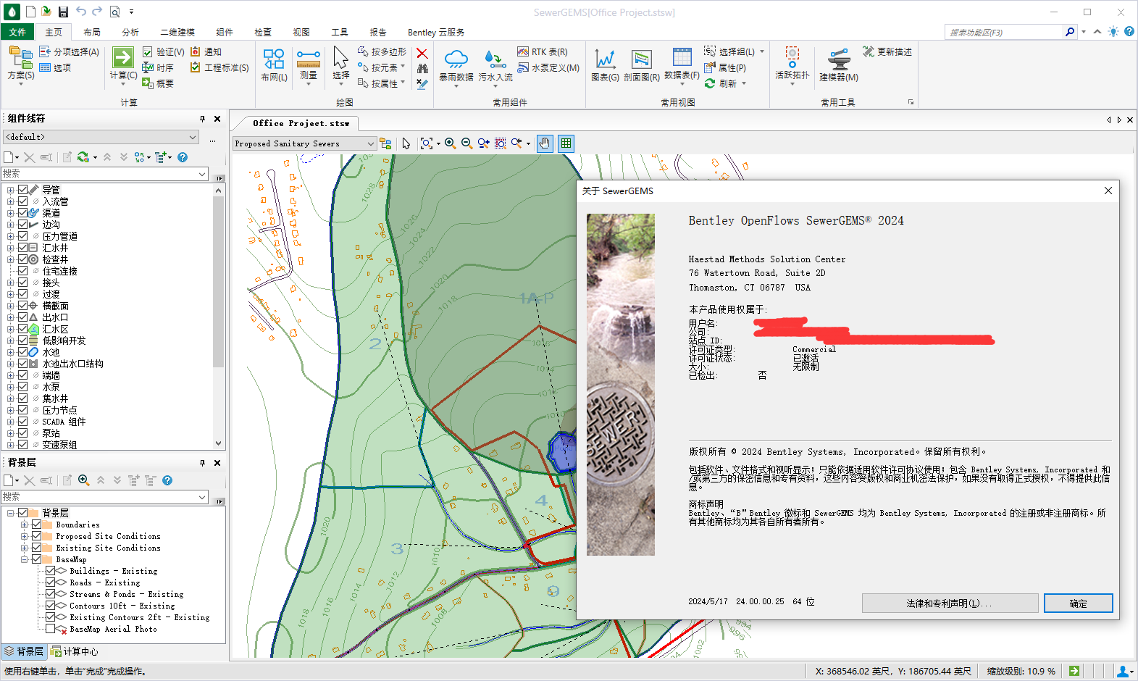Image resolution: width=1138 pixels, height=681 pixels.
Task: Open 暴雨数据 storm data
Action: click(456, 59)
